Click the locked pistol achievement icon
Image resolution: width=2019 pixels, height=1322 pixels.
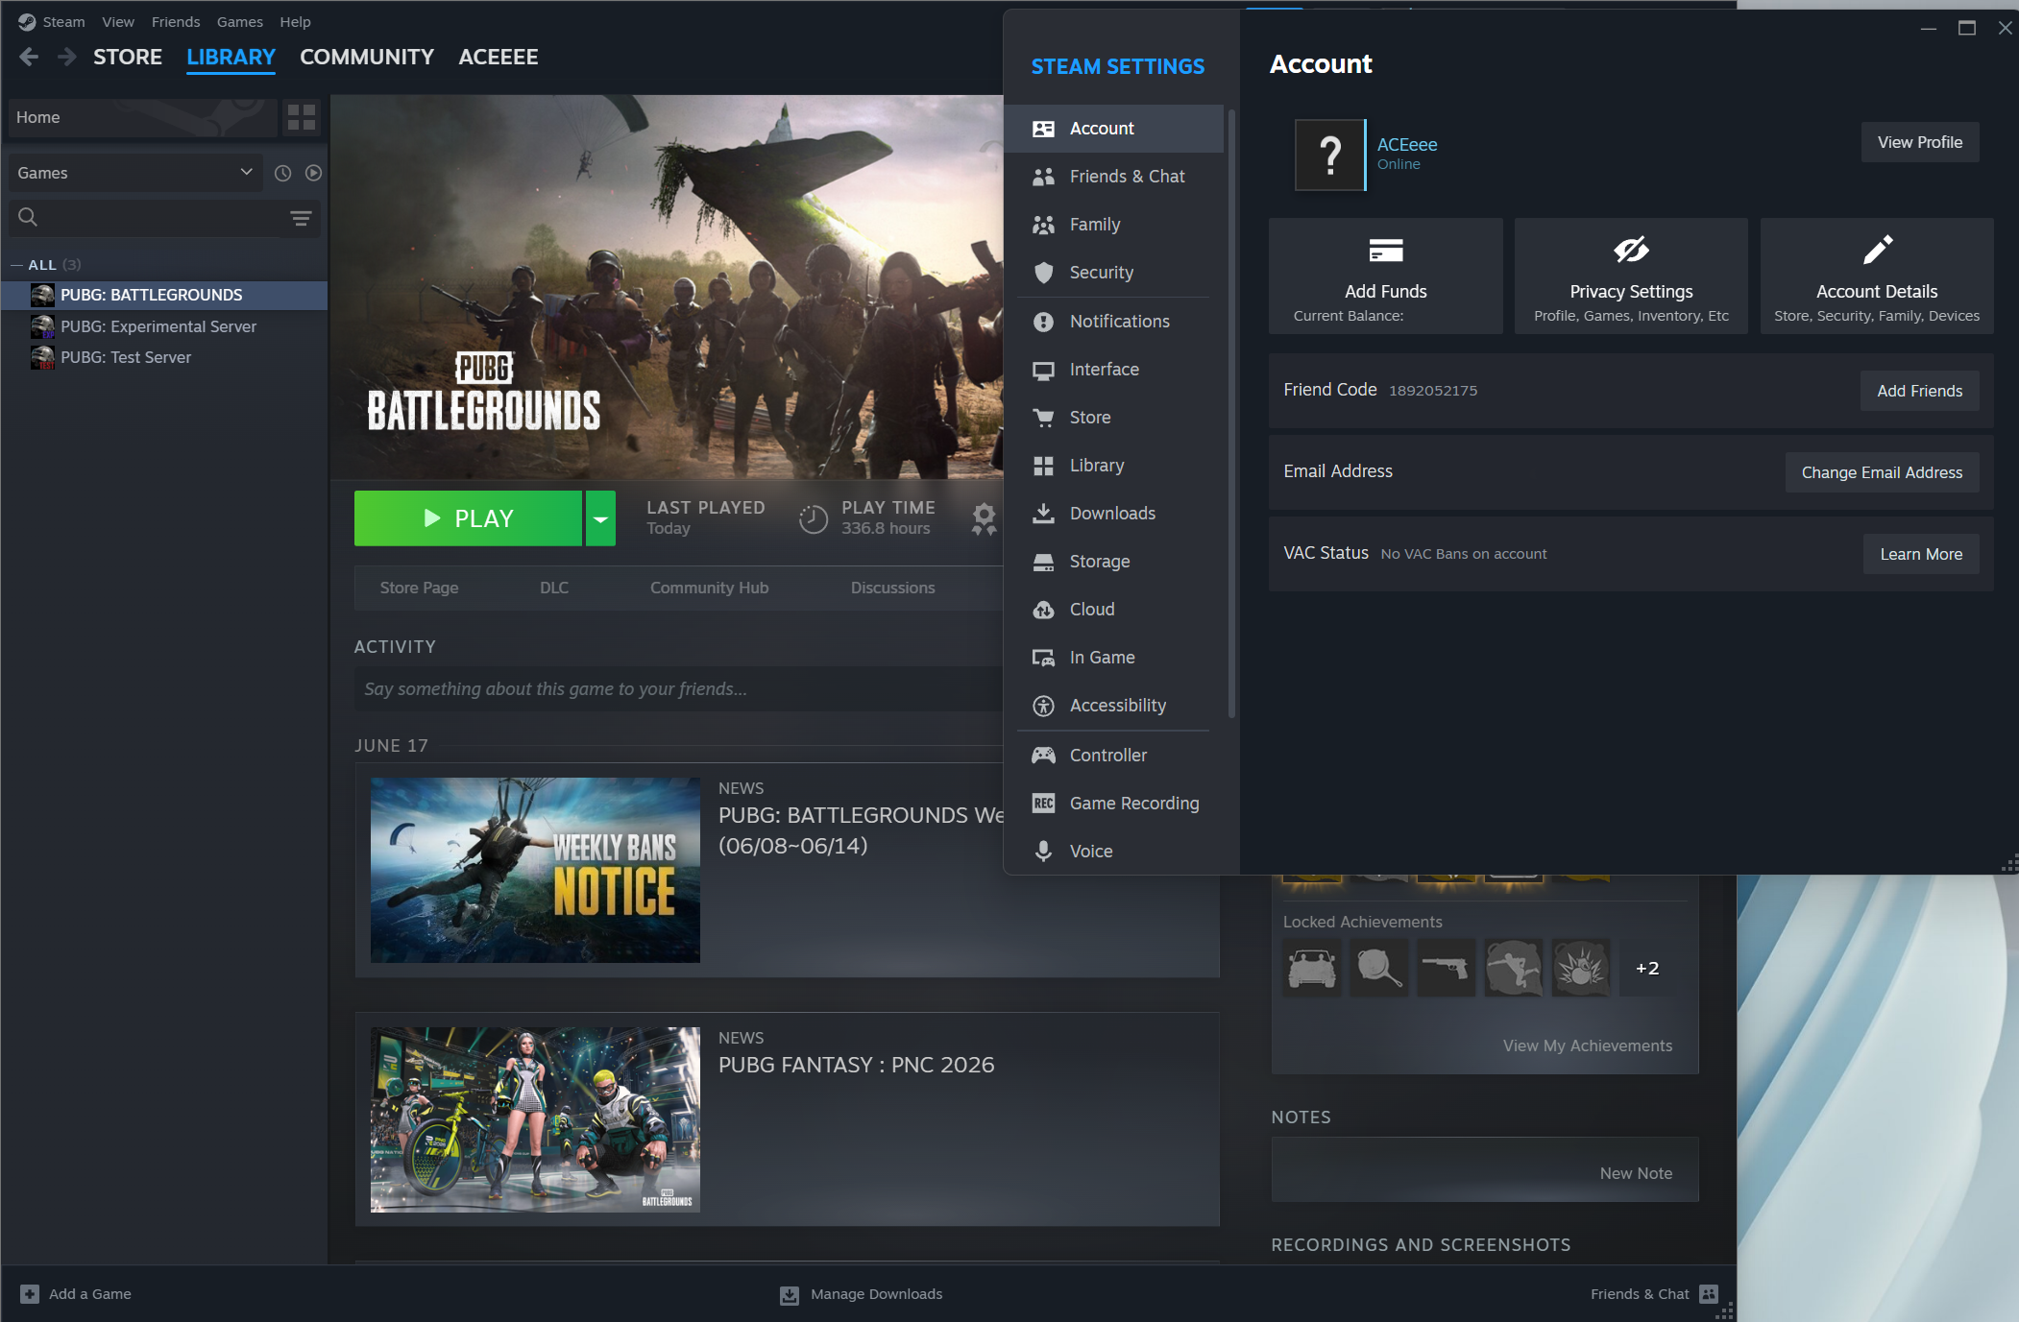pyautogui.click(x=1447, y=968)
